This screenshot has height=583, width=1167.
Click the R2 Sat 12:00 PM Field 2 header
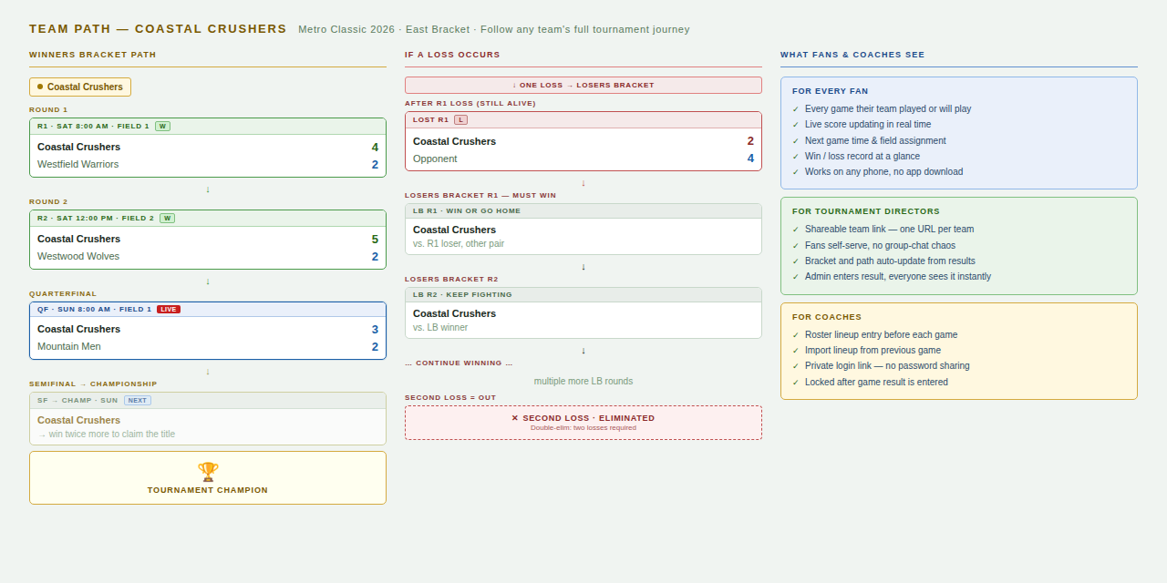click(208, 219)
